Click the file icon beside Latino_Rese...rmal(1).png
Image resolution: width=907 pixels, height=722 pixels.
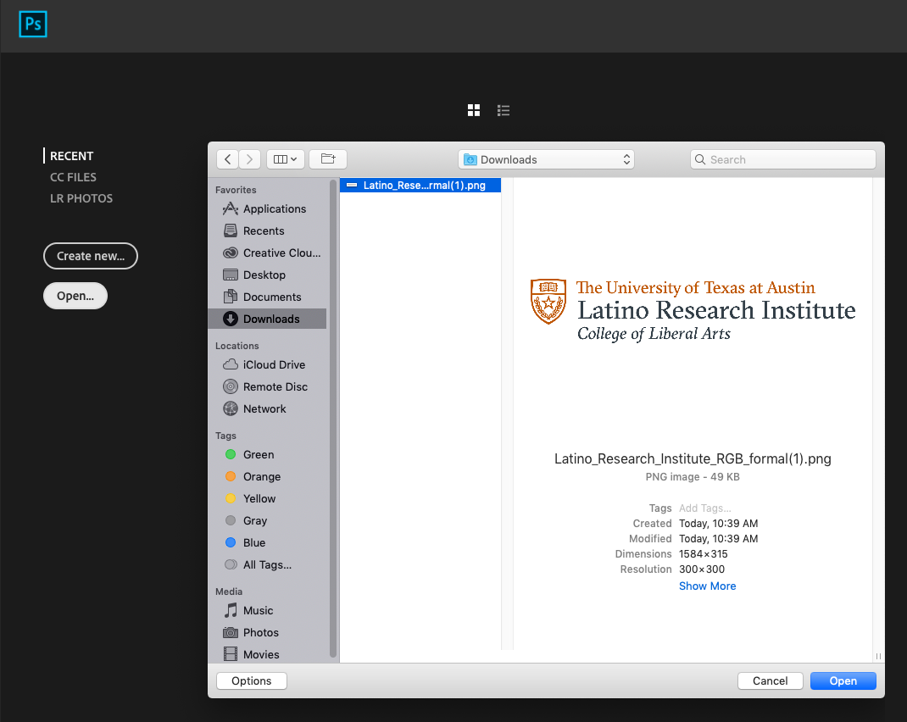click(x=352, y=185)
